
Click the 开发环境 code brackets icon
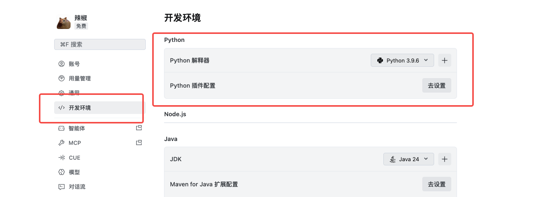coord(61,108)
